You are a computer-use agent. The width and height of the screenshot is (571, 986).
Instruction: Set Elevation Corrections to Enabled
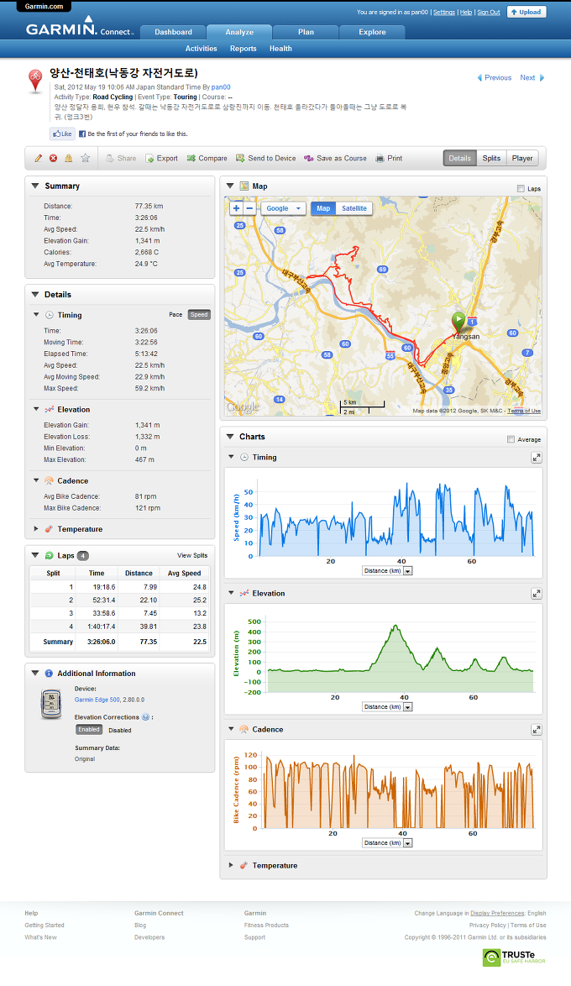tap(89, 730)
